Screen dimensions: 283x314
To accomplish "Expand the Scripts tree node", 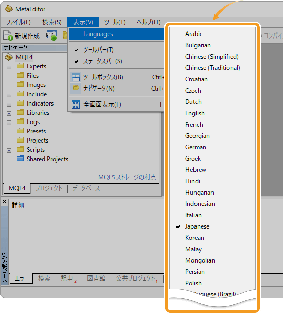I will point(9,150).
